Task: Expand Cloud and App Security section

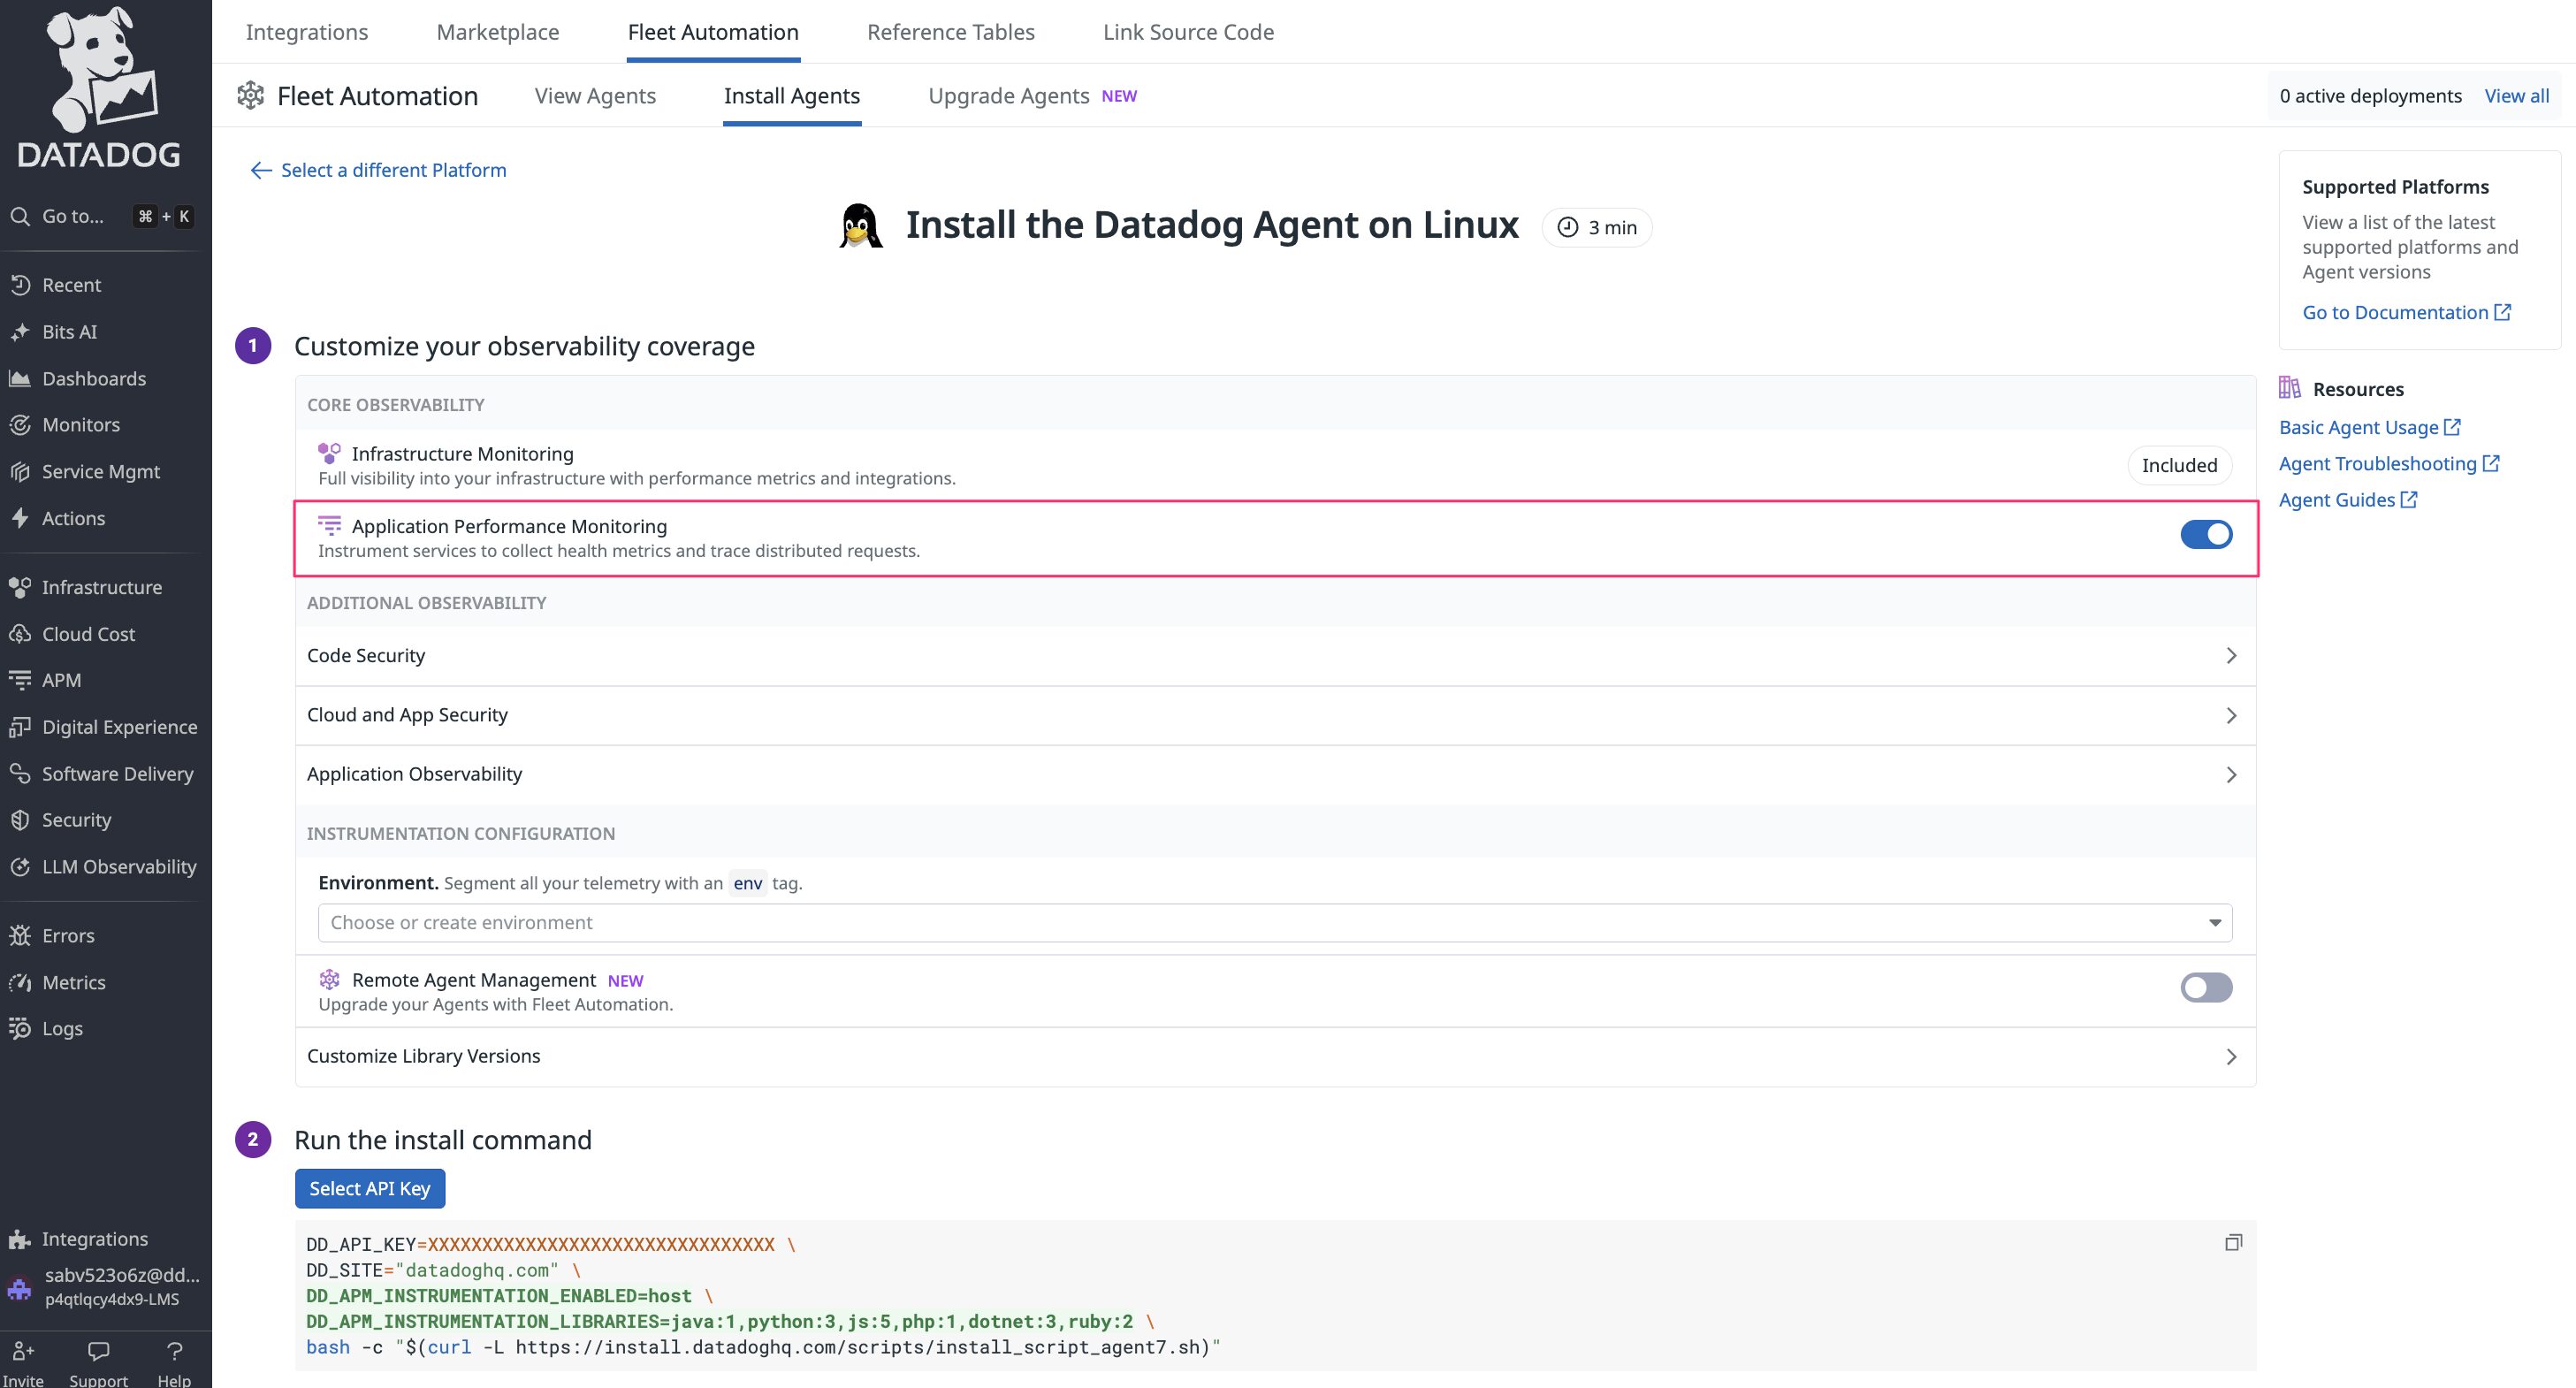Action: [x=1275, y=715]
